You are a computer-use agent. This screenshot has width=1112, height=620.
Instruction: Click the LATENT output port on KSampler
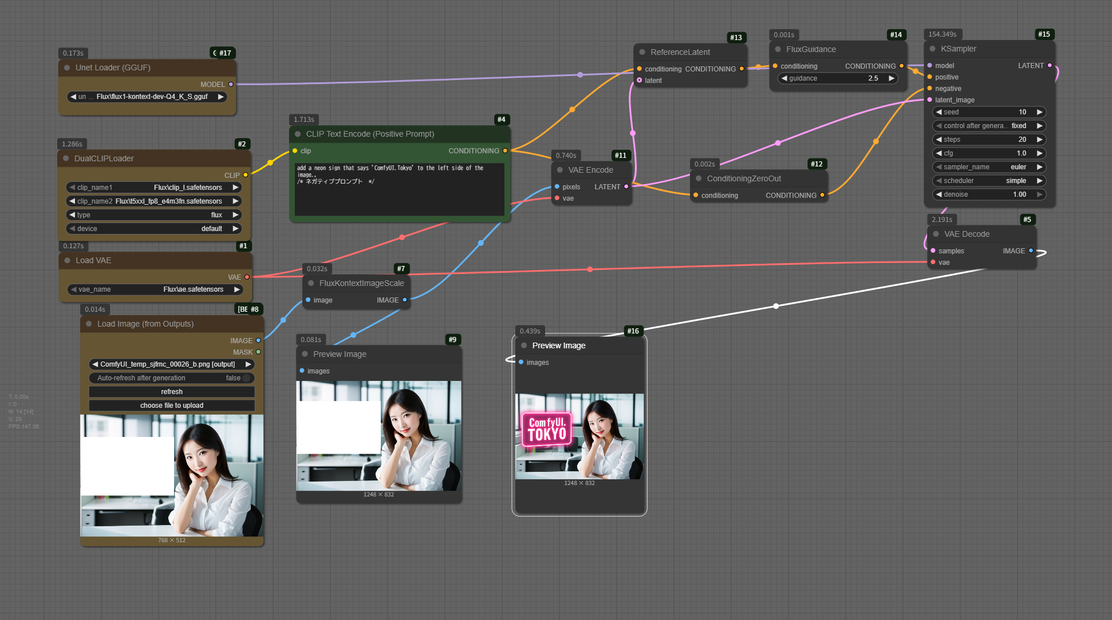pos(1049,66)
